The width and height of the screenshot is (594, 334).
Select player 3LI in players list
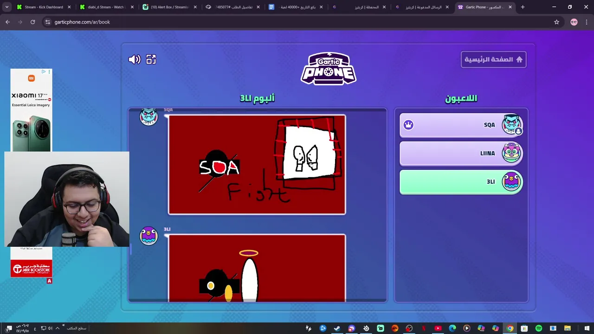pos(461,182)
